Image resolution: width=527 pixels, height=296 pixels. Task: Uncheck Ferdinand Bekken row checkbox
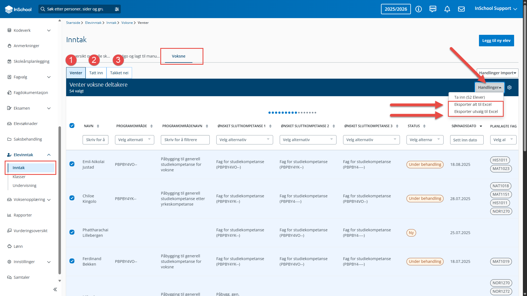coord(72,261)
